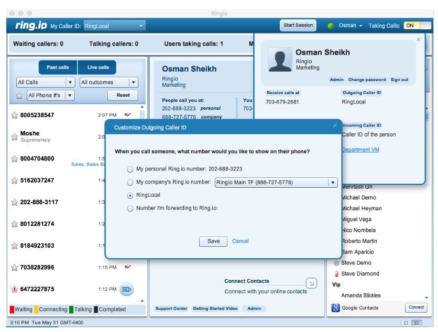Select contact Roberto Martin

(359, 241)
